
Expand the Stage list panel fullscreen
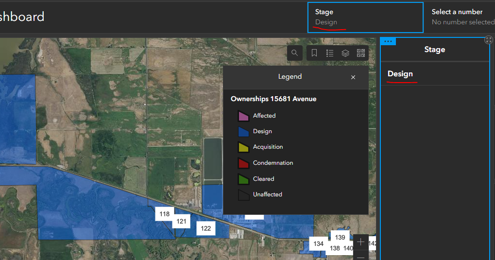[x=489, y=40]
